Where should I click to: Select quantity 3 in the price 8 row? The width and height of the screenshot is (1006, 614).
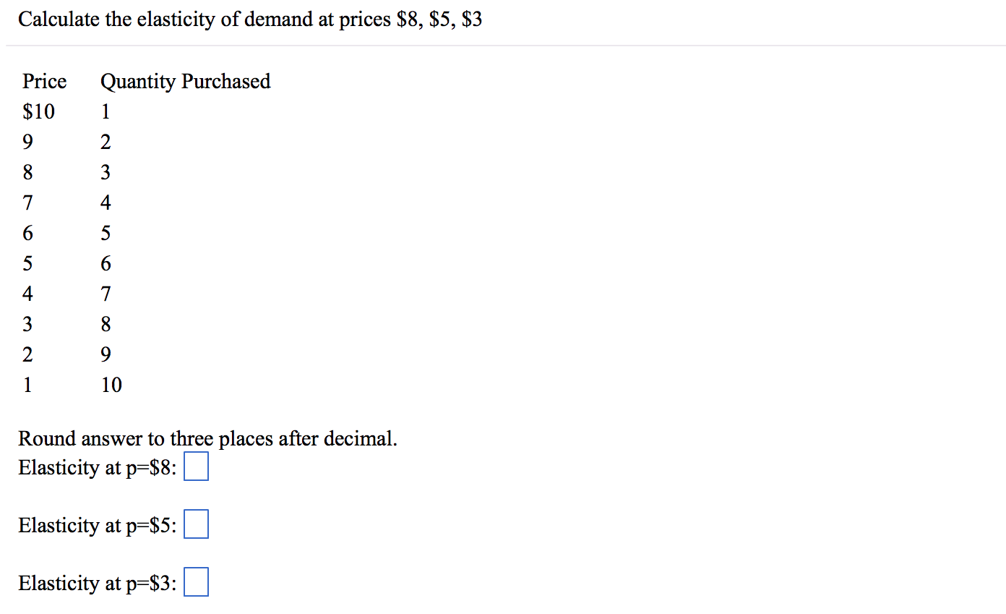coord(106,173)
